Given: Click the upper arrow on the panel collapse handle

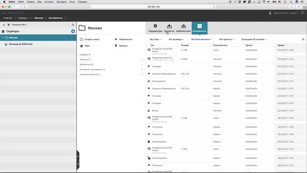Looking at the screenshot, I should click(78, 156).
